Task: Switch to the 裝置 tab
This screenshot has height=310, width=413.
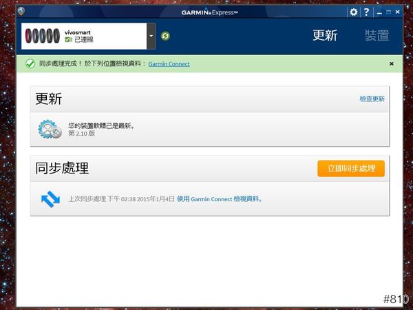Action: pyautogui.click(x=377, y=35)
